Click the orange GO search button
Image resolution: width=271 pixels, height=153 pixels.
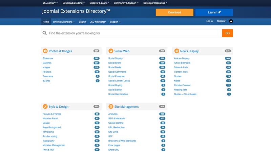point(227,33)
